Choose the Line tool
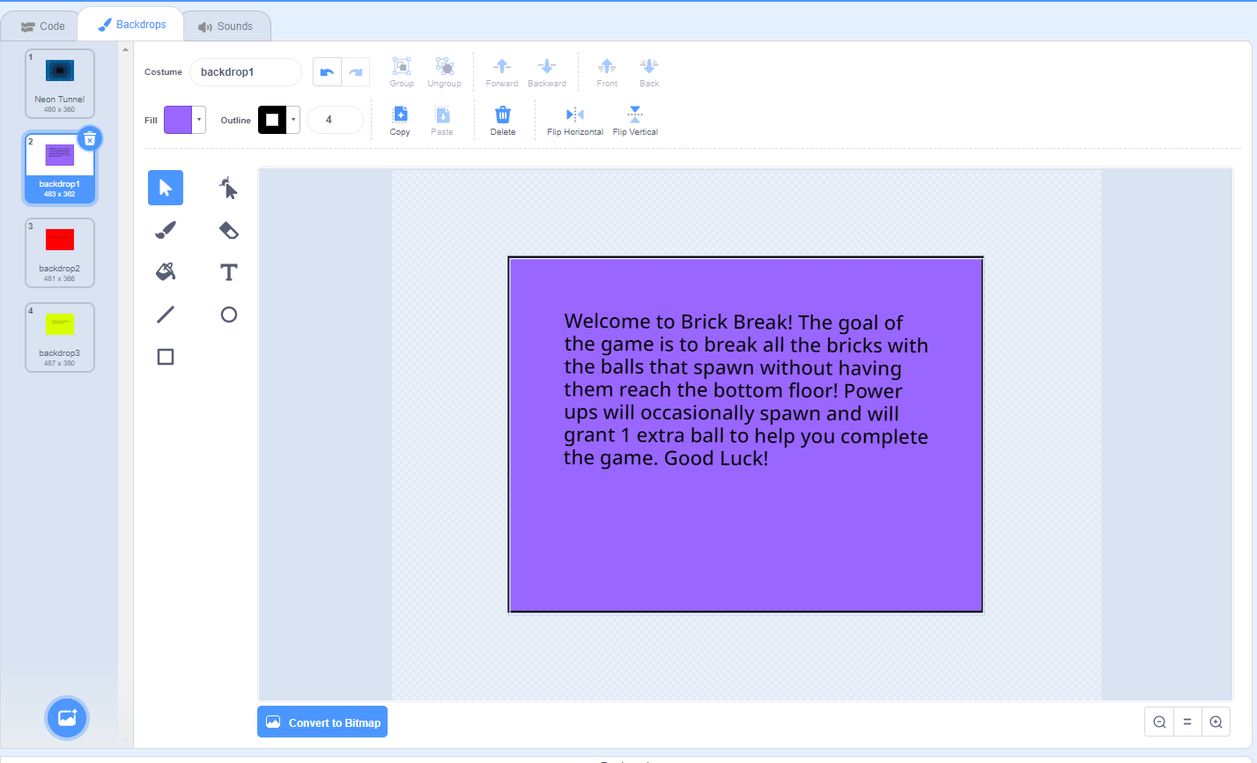The image size is (1257, 763). 165,315
